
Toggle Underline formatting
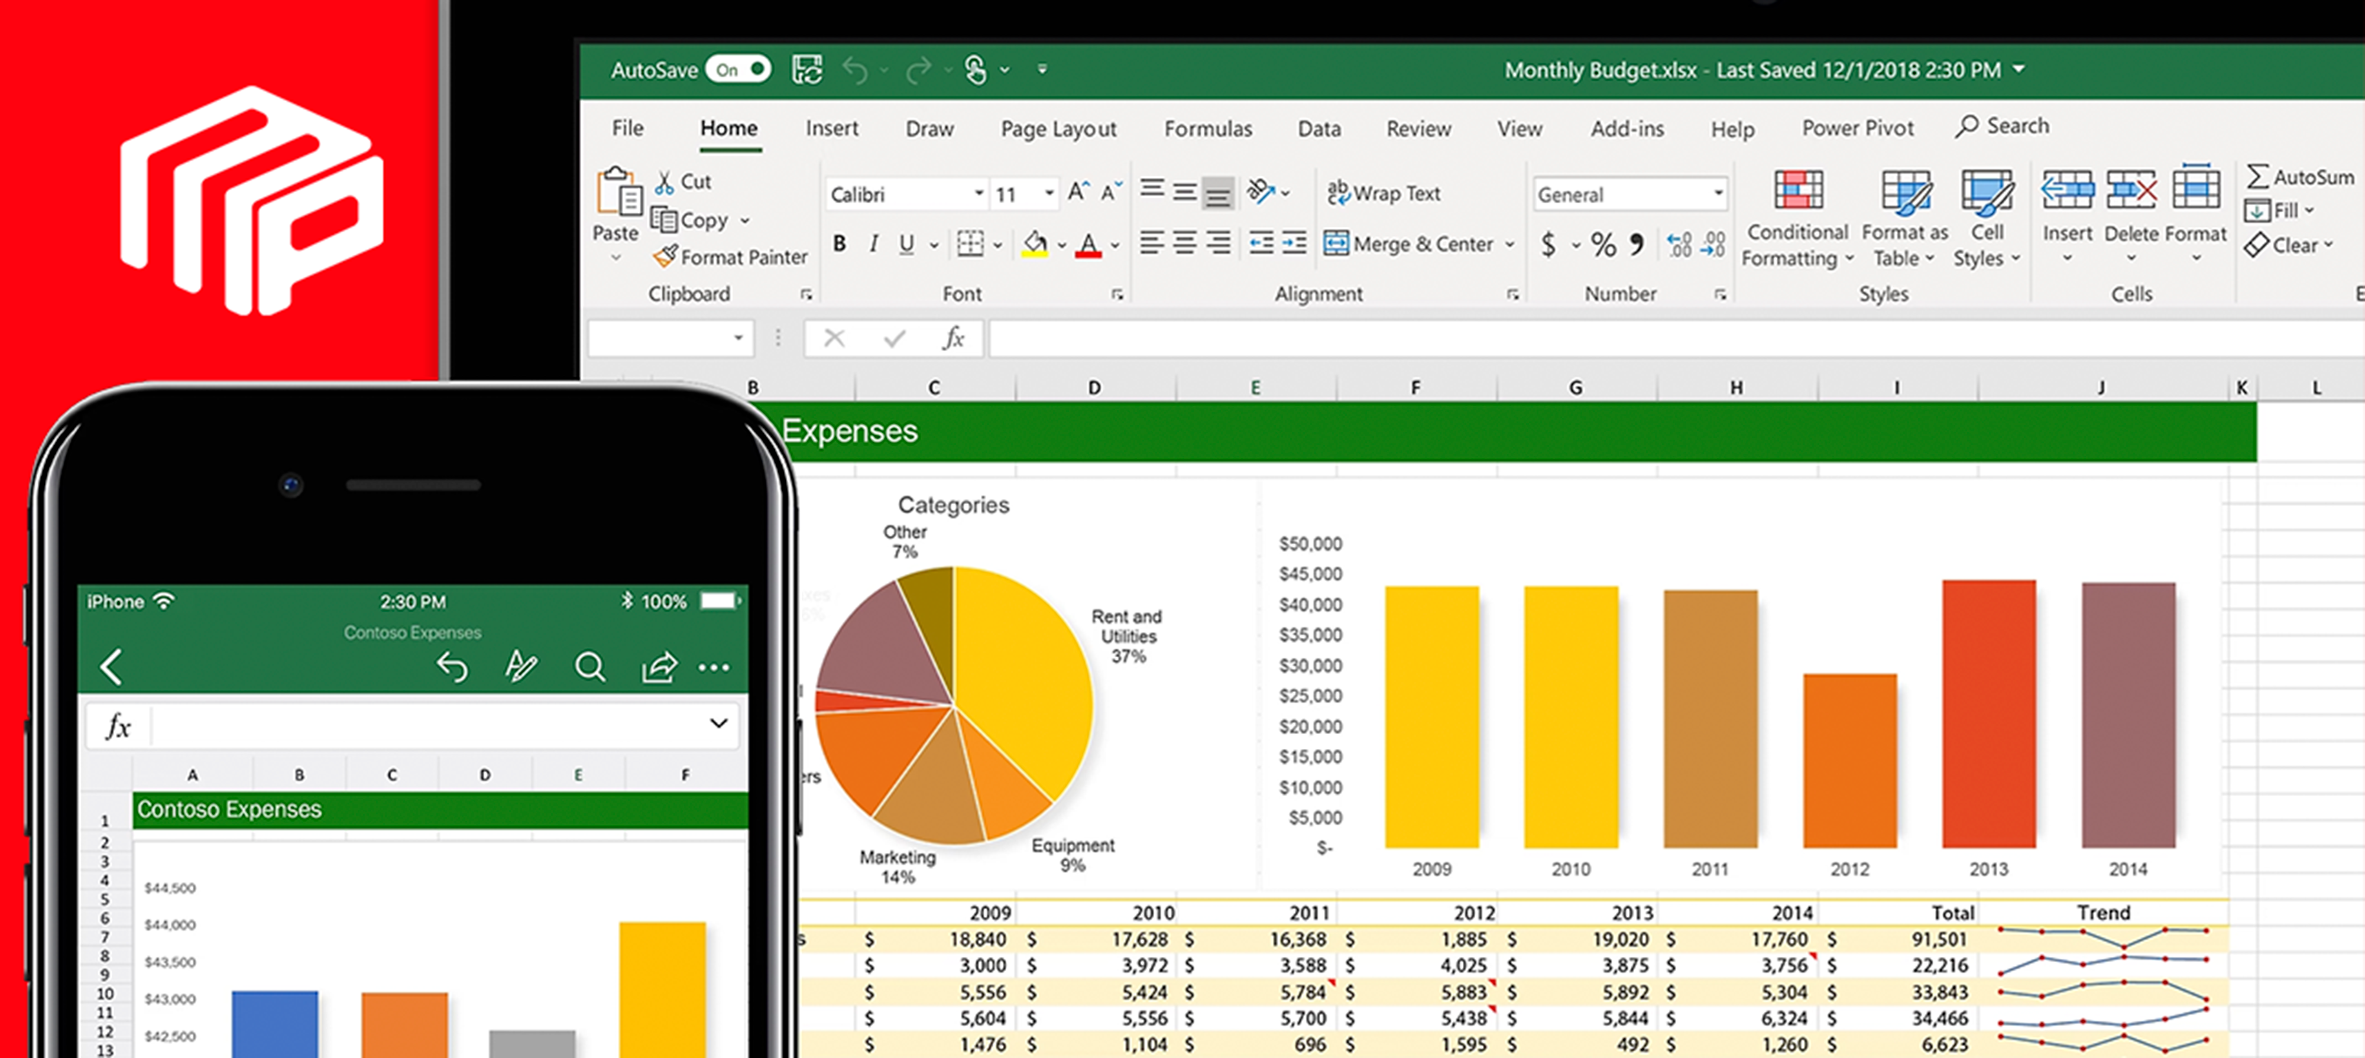pos(907,244)
